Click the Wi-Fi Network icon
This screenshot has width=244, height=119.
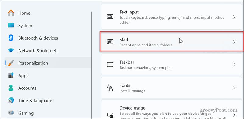point(11,50)
